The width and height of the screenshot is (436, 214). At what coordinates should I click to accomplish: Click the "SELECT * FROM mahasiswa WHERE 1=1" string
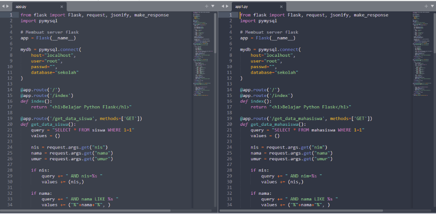coord(319,130)
